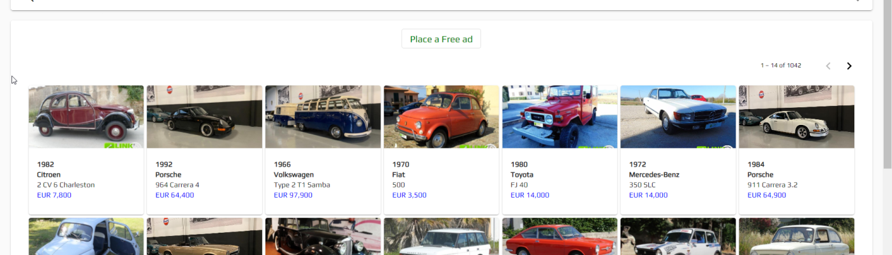The height and width of the screenshot is (255, 892).
Task: Go to the next page of listings
Action: (x=849, y=66)
